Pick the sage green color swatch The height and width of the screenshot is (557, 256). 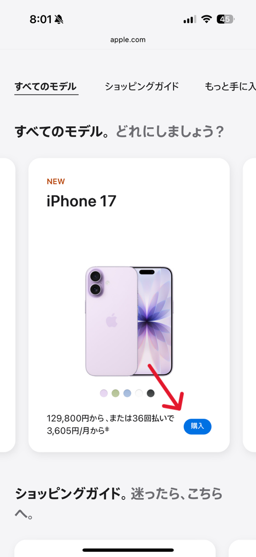click(x=115, y=393)
